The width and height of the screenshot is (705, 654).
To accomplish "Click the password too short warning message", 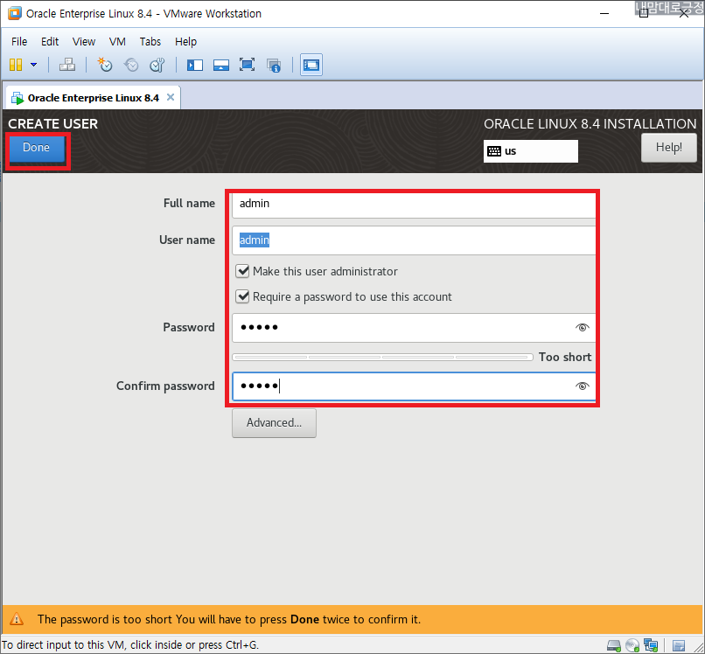I will pyautogui.click(x=229, y=619).
